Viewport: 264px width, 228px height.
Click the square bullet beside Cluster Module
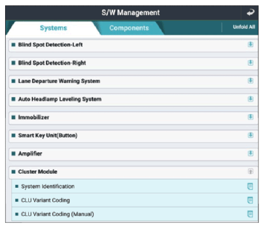coord(14,171)
